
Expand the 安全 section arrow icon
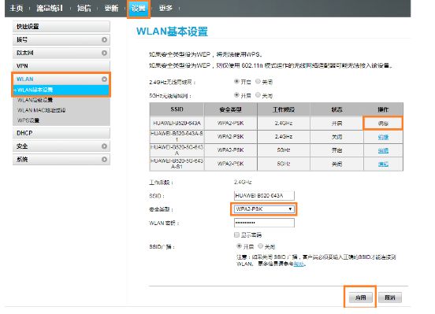click(x=104, y=146)
